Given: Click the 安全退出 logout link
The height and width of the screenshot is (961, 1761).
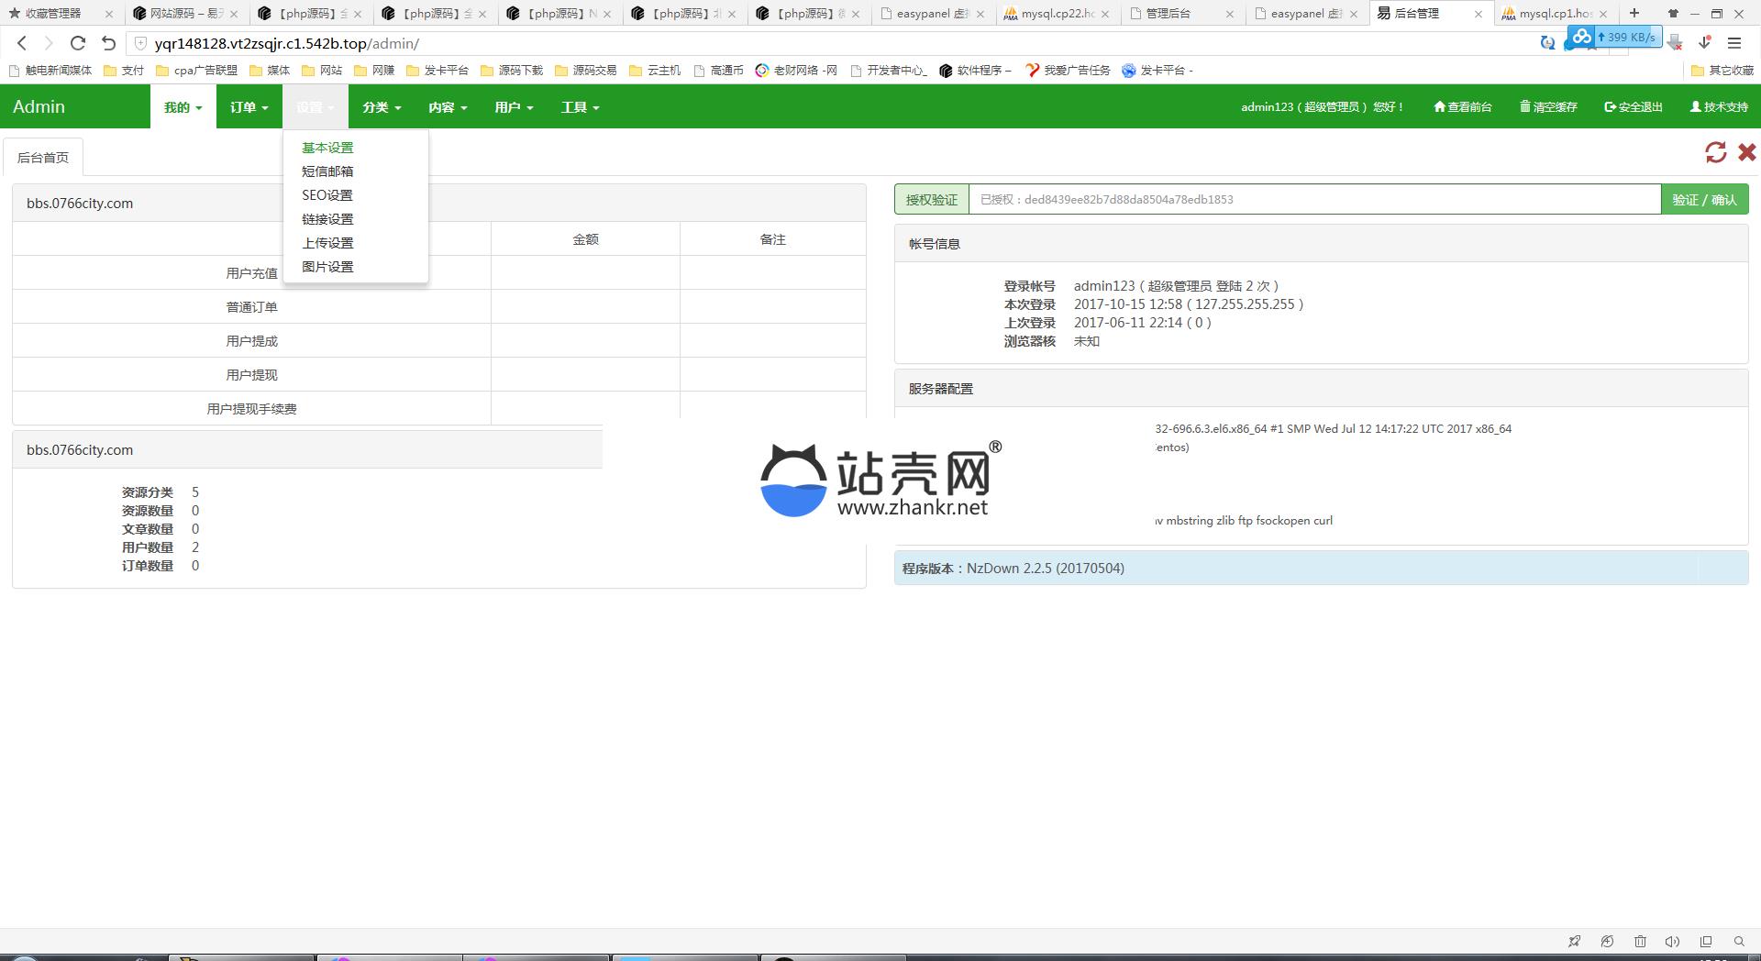Looking at the screenshot, I should tap(1633, 107).
